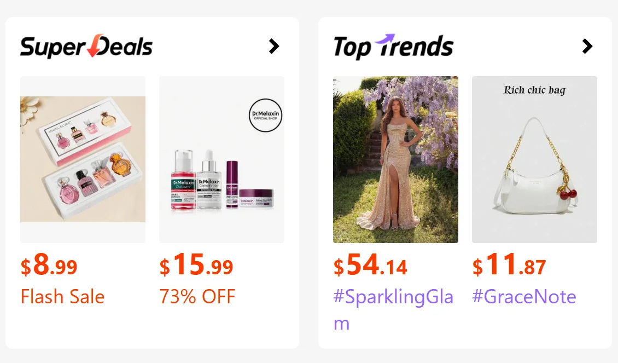This screenshot has width=618, height=363.
Task: Click the $54.14 price
Action: click(x=370, y=266)
